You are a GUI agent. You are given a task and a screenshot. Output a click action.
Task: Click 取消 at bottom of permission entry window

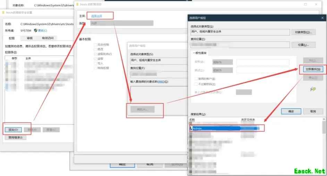pos(150,165)
